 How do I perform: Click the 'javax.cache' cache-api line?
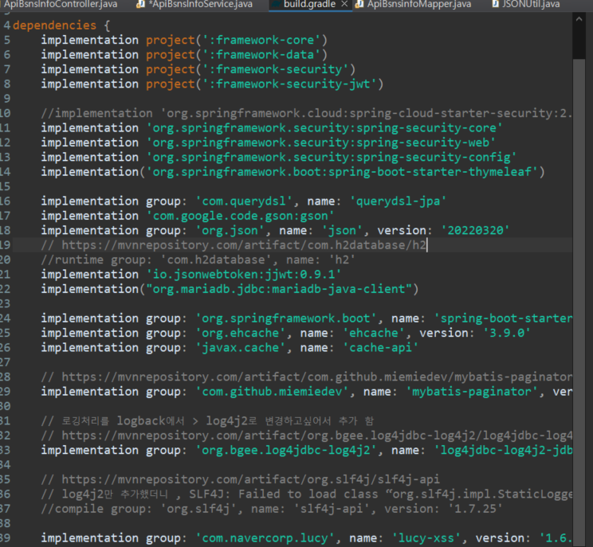(230, 348)
